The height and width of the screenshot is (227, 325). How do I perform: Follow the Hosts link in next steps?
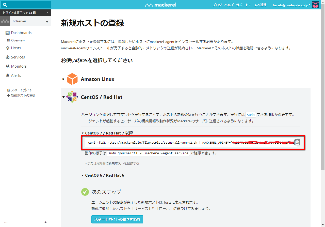coord(167,202)
